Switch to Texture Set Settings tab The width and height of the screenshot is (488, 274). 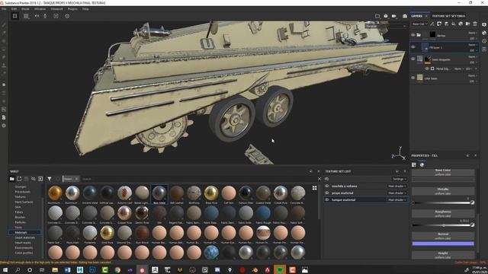click(x=448, y=16)
